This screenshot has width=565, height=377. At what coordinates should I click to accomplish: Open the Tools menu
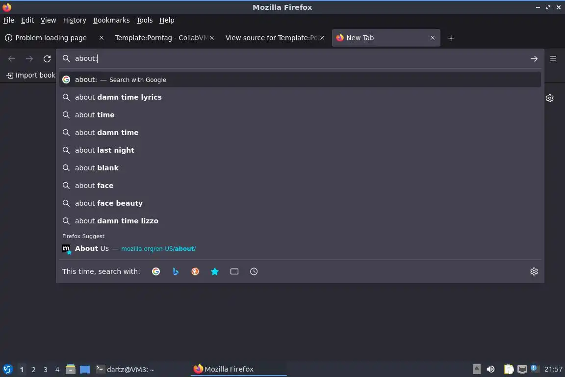[x=145, y=20]
